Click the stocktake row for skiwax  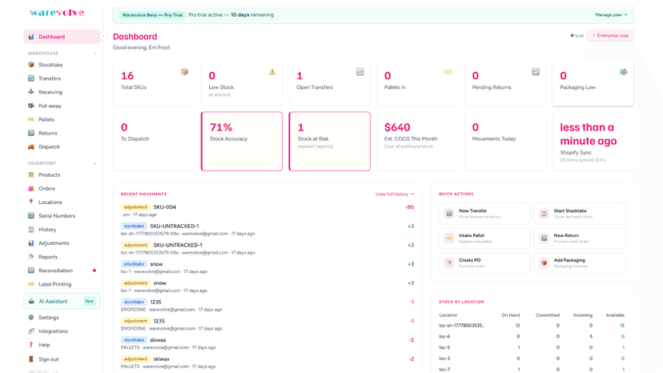(267, 343)
